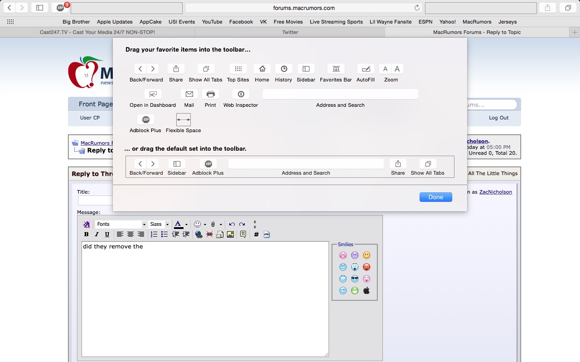The height and width of the screenshot is (362, 580).
Task: Click the editor size up/down arrows
Action: click(x=255, y=224)
